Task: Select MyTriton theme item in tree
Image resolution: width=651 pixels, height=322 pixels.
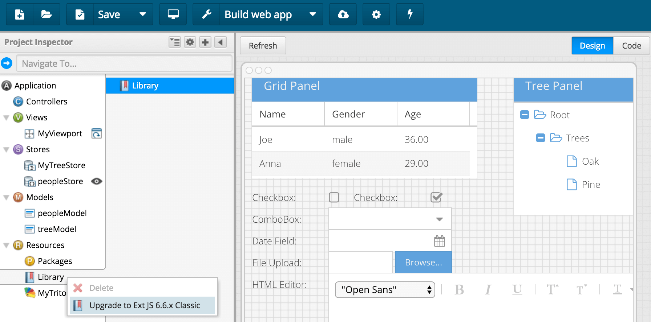Action: tap(52, 293)
